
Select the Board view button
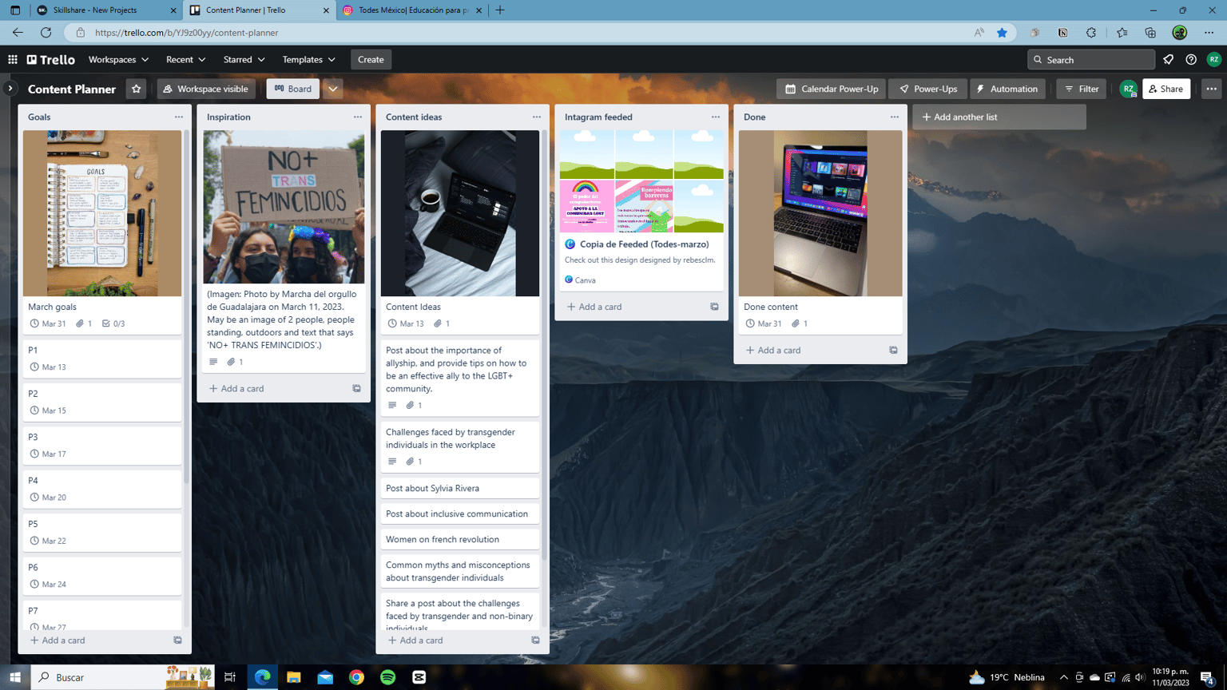293,89
